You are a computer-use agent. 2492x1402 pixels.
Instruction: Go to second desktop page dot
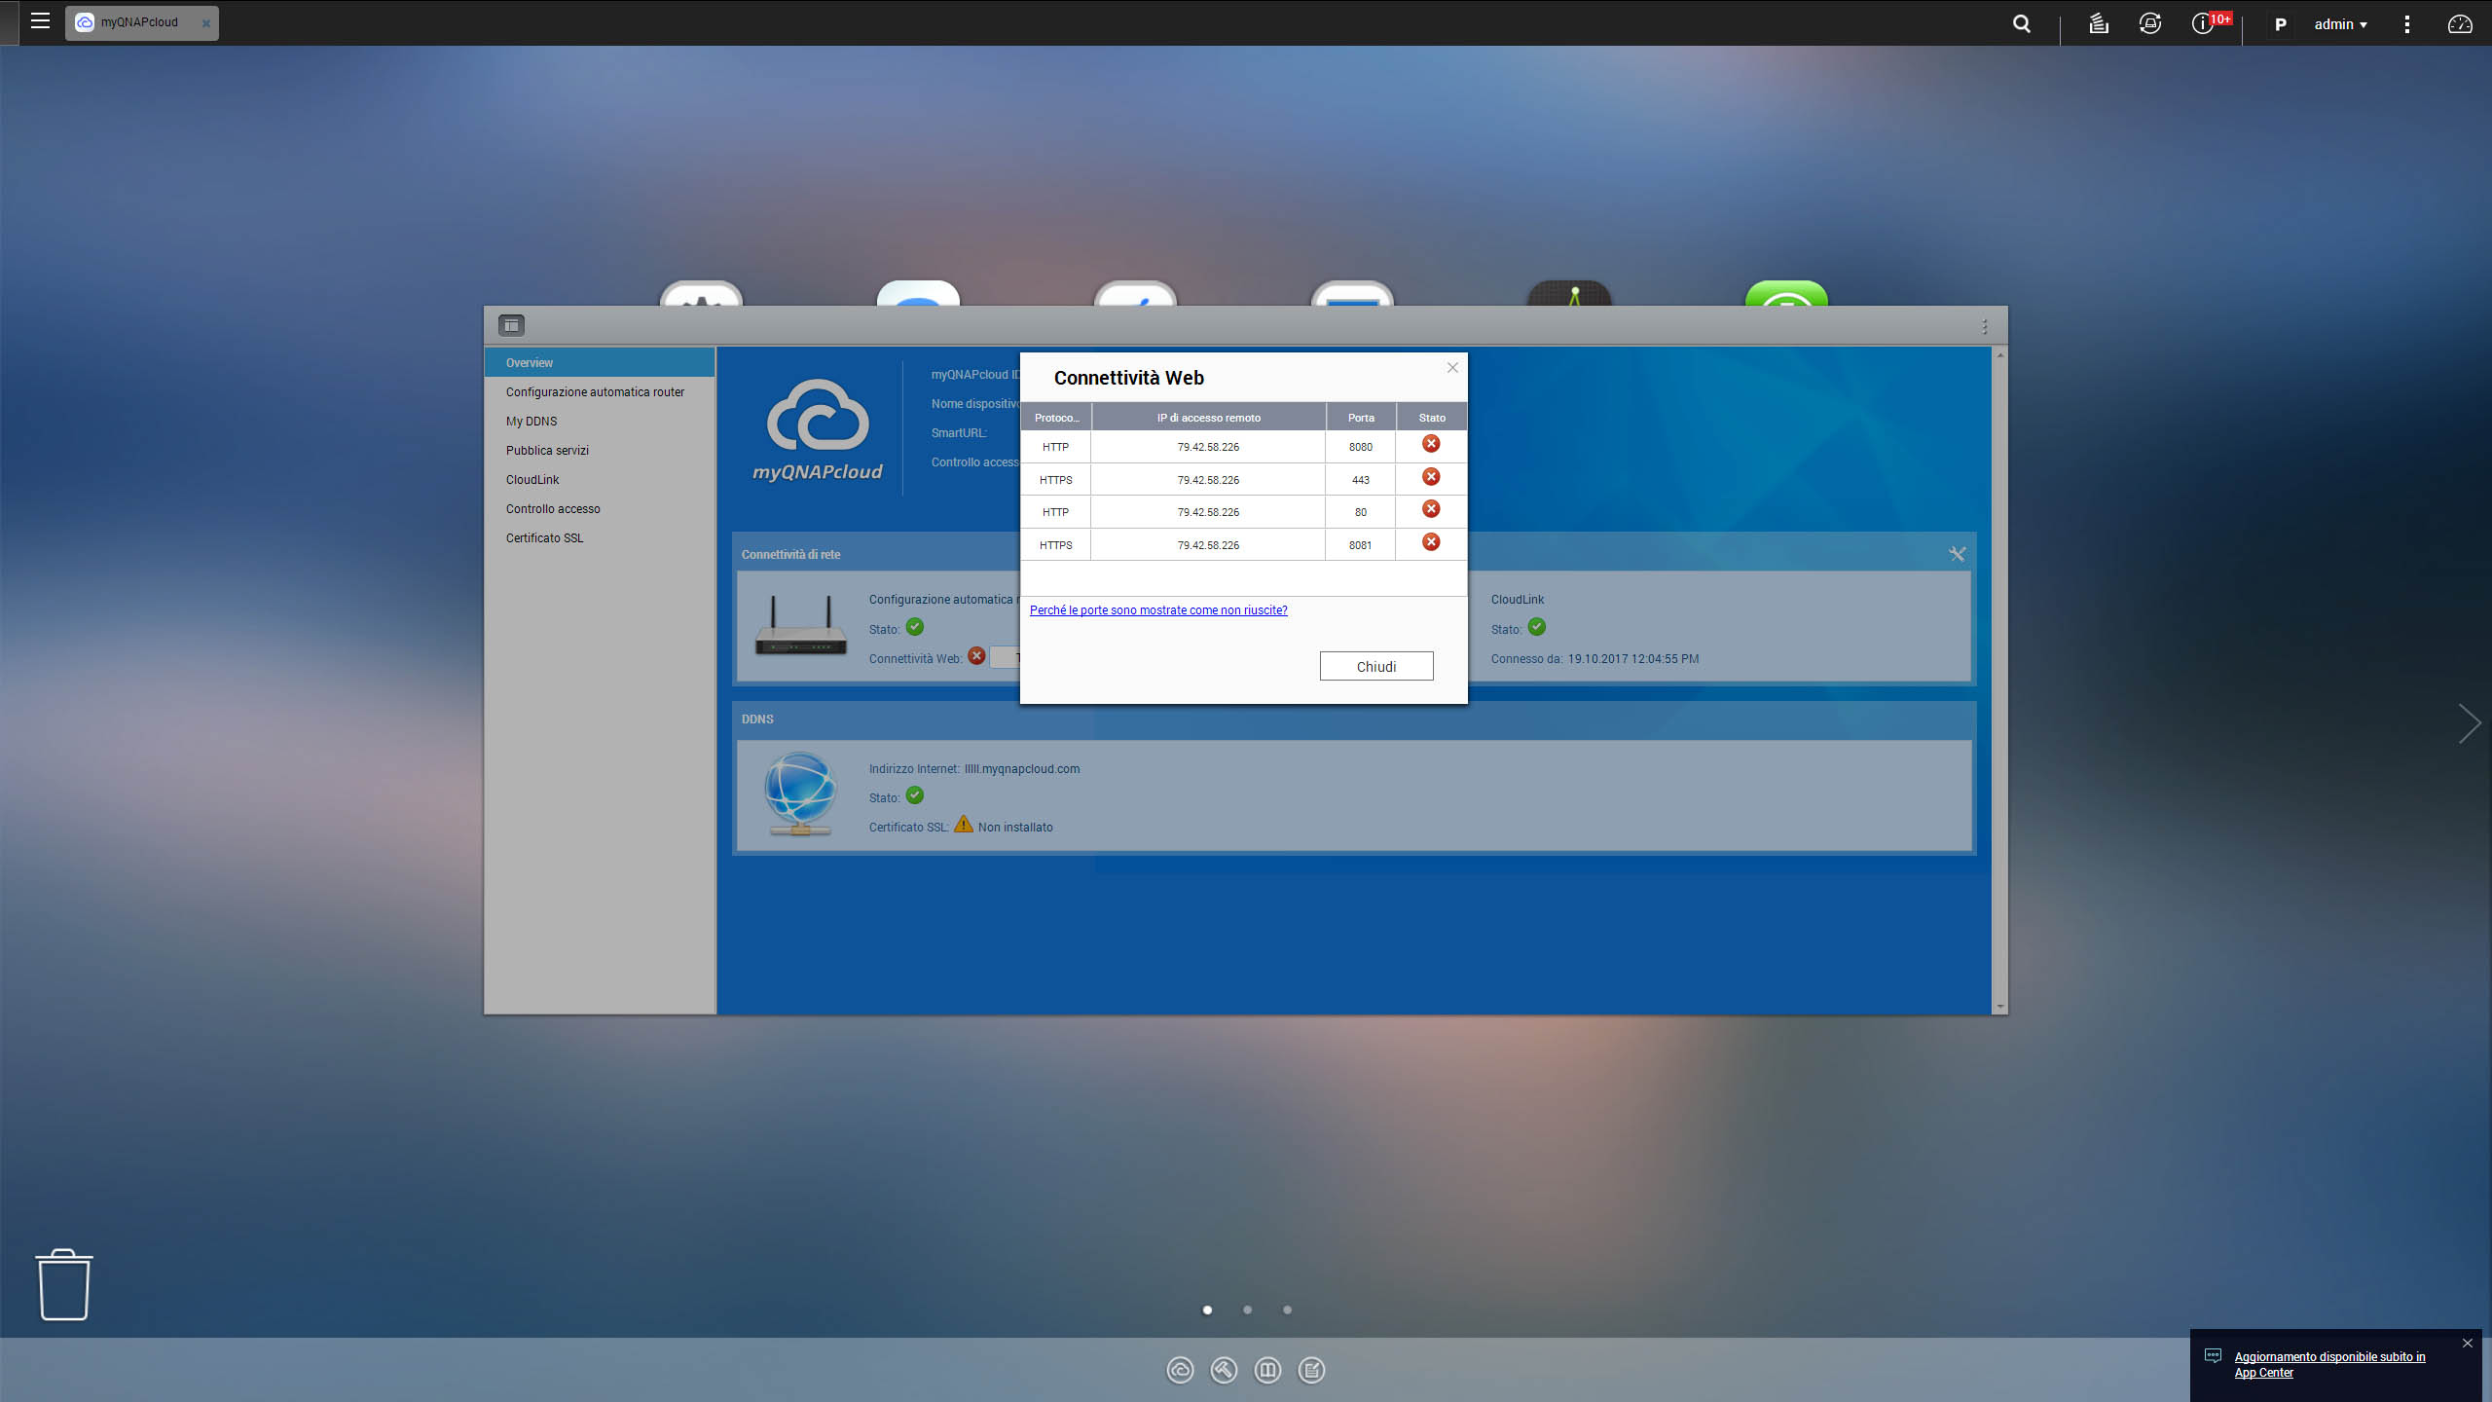point(1247,1310)
